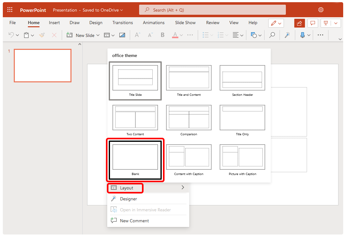This screenshot has height=237, width=346.
Task: Click the Bullets list icon
Action: coord(206,35)
